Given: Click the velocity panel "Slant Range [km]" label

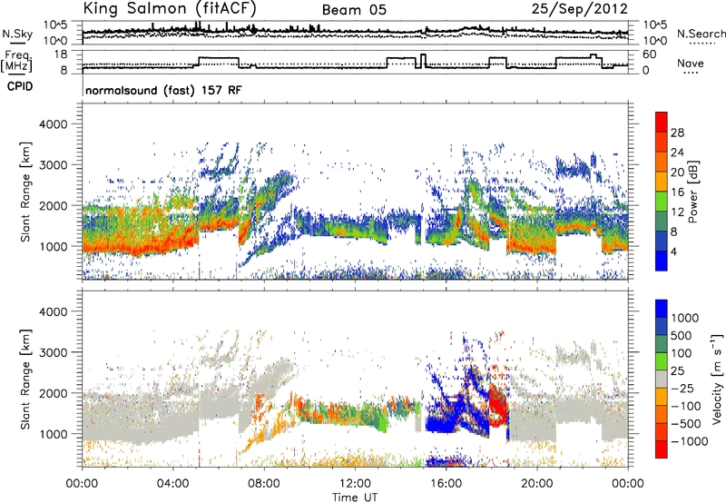Looking at the screenshot, I should (x=25, y=380).
